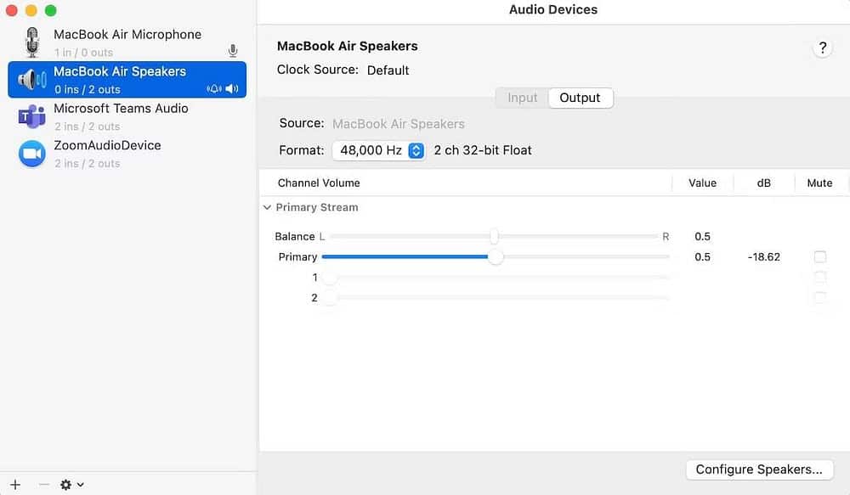
Task: Open help with the question mark button
Action: pyautogui.click(x=822, y=48)
